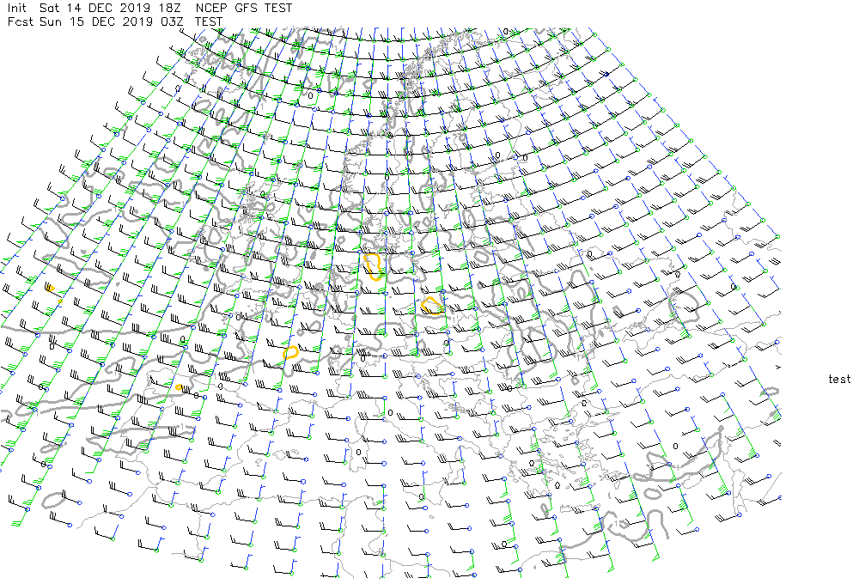This screenshot has width=859, height=584.
Task: Click the lowercase "test" label beside the map
Action: (x=839, y=379)
